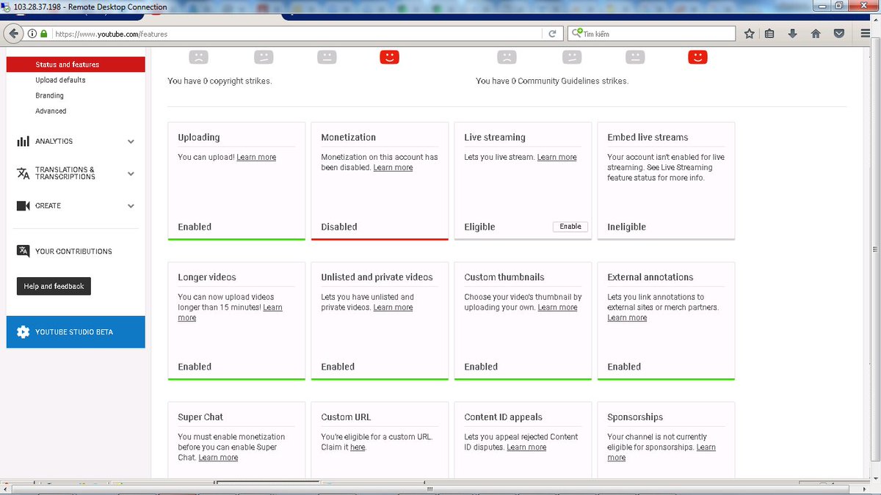881x495 pixels.
Task: Click the Custom URL card heading
Action: pos(346,417)
